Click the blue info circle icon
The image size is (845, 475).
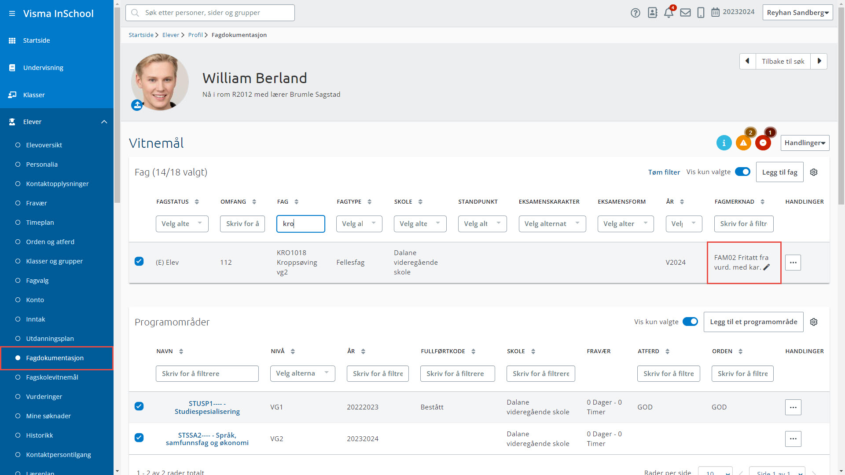point(724,143)
